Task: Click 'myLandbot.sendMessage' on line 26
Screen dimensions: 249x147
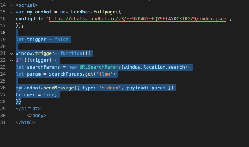Action: (x=45, y=88)
